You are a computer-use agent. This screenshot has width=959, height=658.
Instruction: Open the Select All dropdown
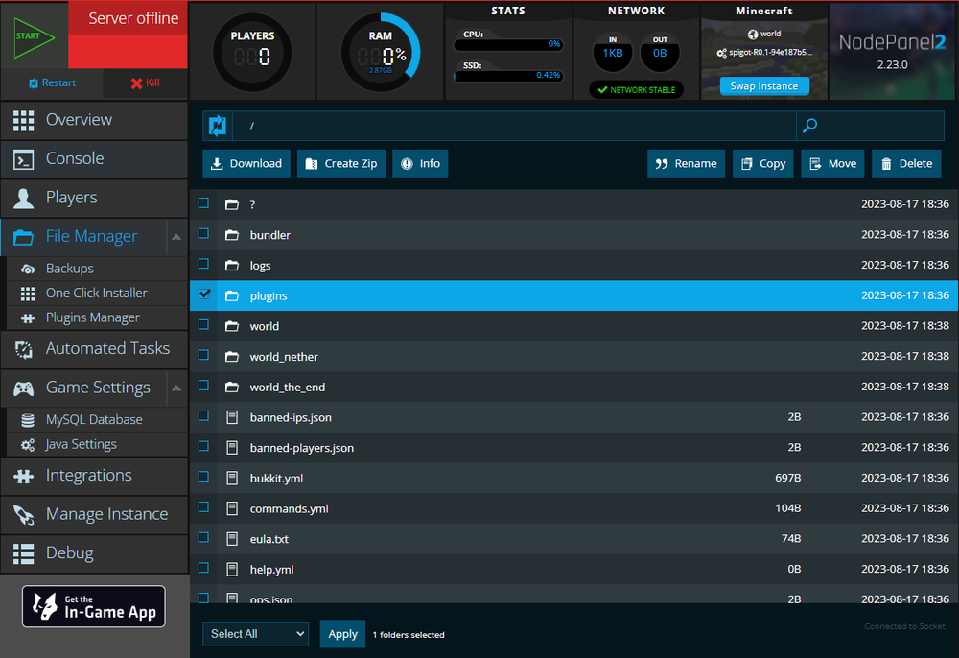[255, 634]
